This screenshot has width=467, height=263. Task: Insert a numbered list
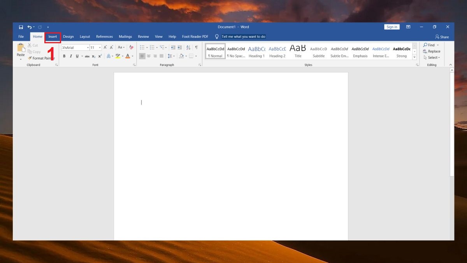click(152, 48)
